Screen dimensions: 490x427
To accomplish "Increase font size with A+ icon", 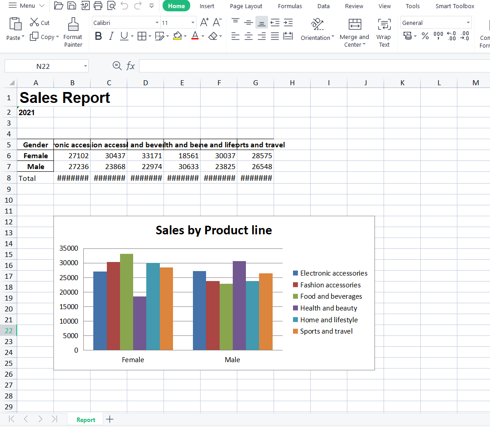I will click(204, 22).
